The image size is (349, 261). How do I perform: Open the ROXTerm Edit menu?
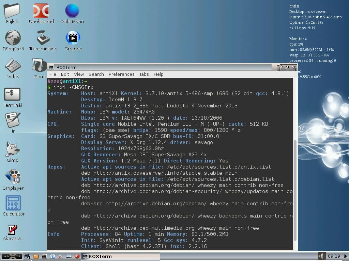(x=65, y=74)
